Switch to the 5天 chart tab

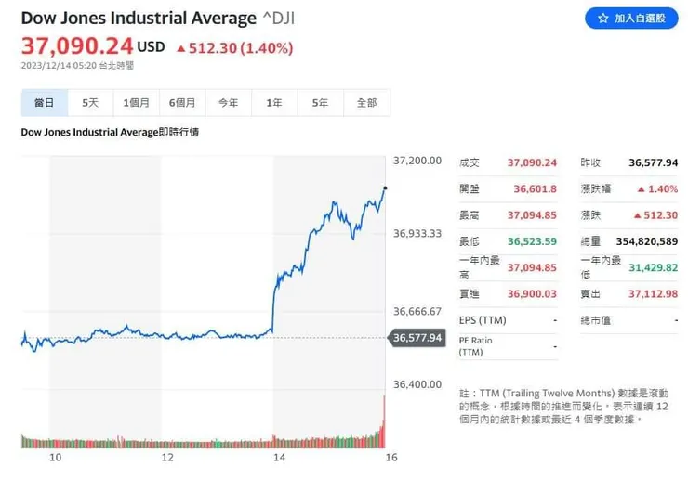coord(90,103)
